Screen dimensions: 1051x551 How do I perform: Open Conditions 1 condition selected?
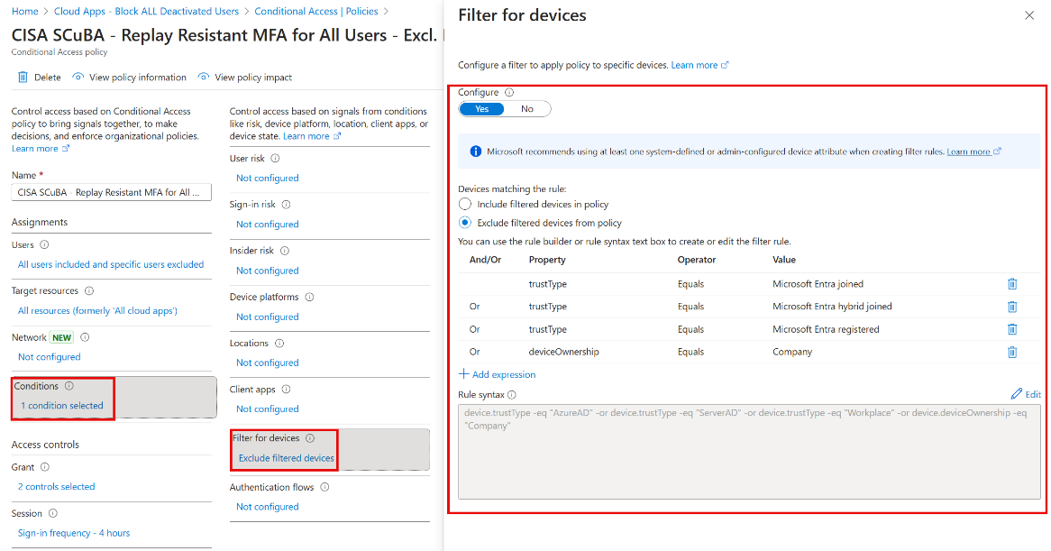62,406
